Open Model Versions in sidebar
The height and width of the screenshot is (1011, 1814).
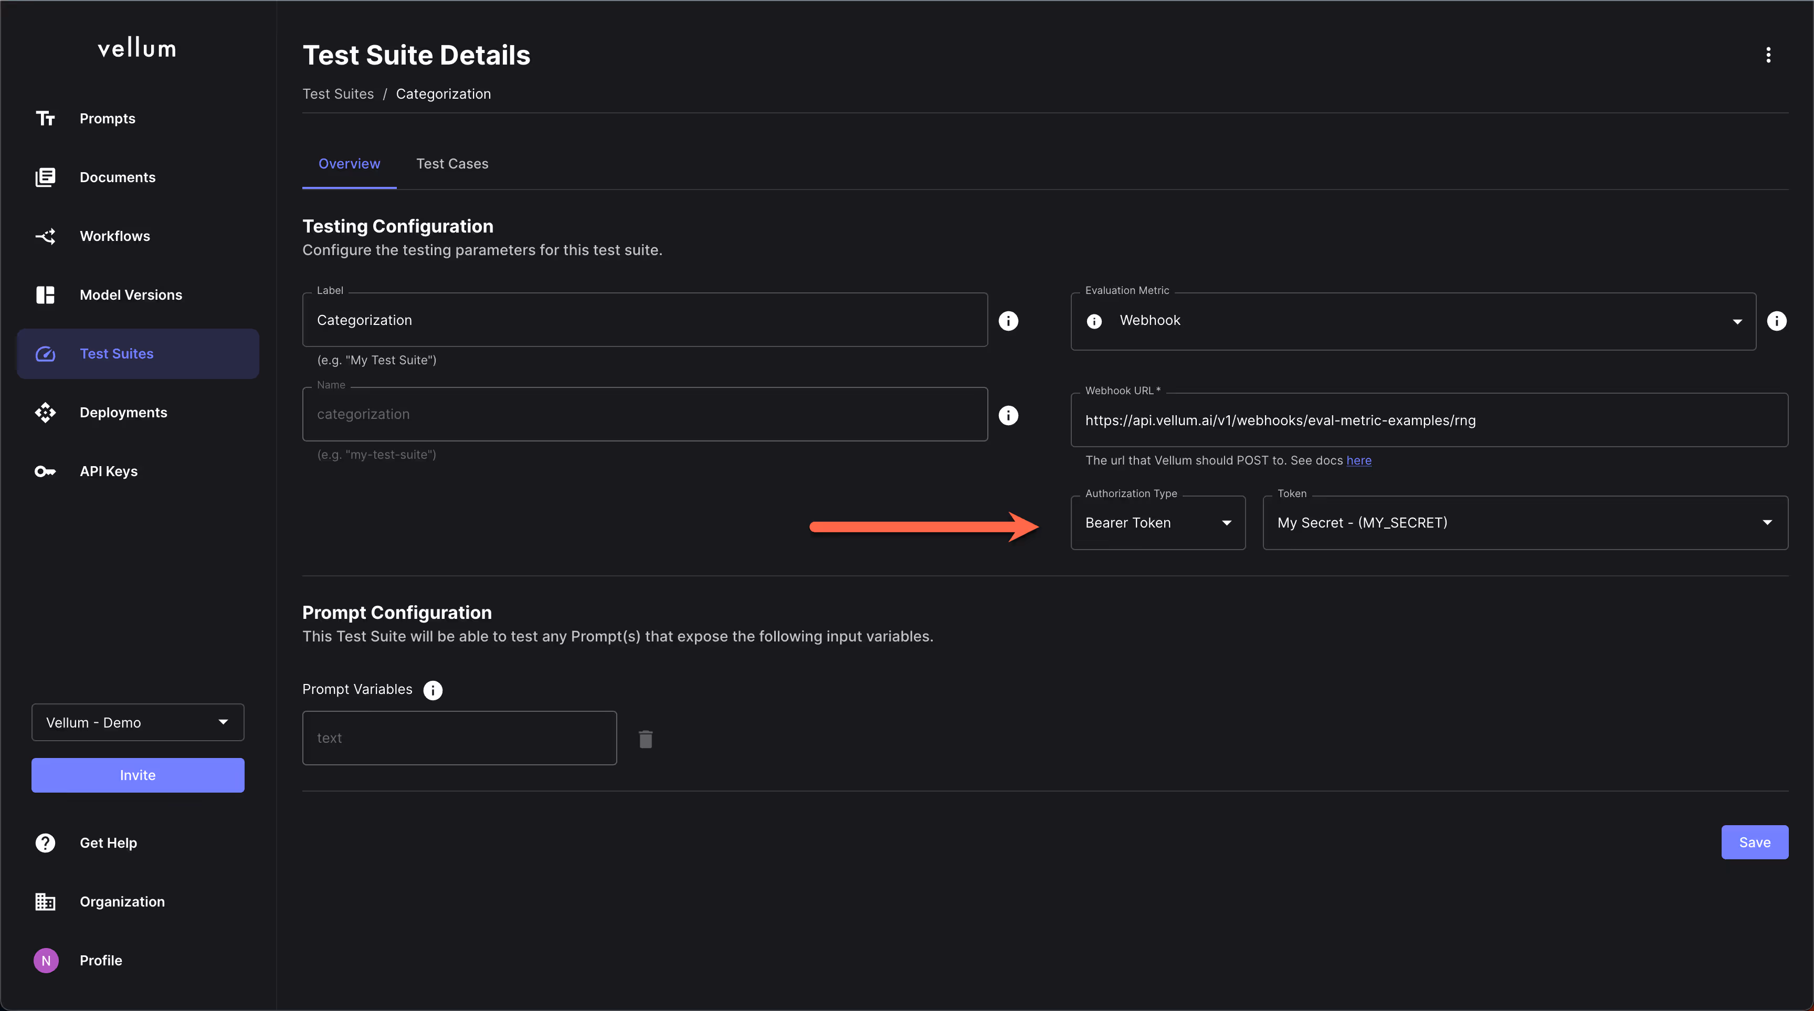point(130,295)
